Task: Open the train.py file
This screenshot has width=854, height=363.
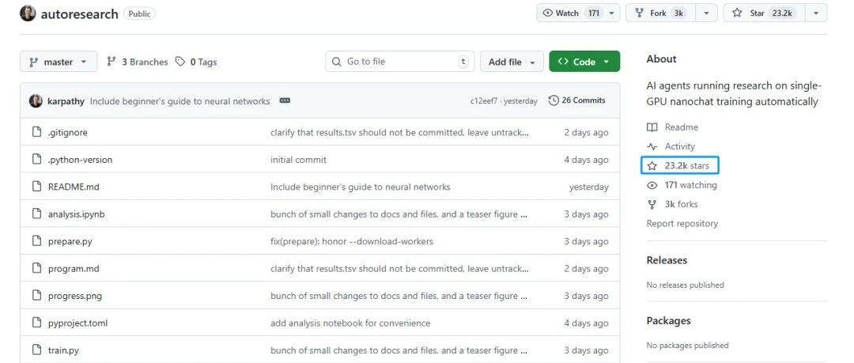Action: [63, 350]
